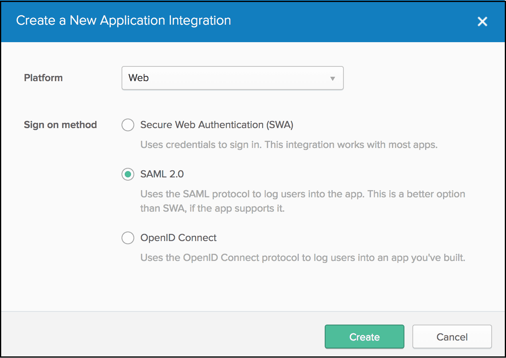Image resolution: width=506 pixels, height=358 pixels.
Task: Select the Secure Web Authentication (SWA) option
Action: (127, 125)
